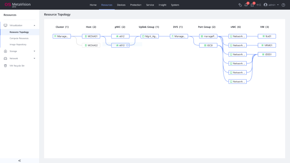Screen dimensions: 290x163
Task: Select Resource Topology in sidebar
Action: [x=19, y=32]
